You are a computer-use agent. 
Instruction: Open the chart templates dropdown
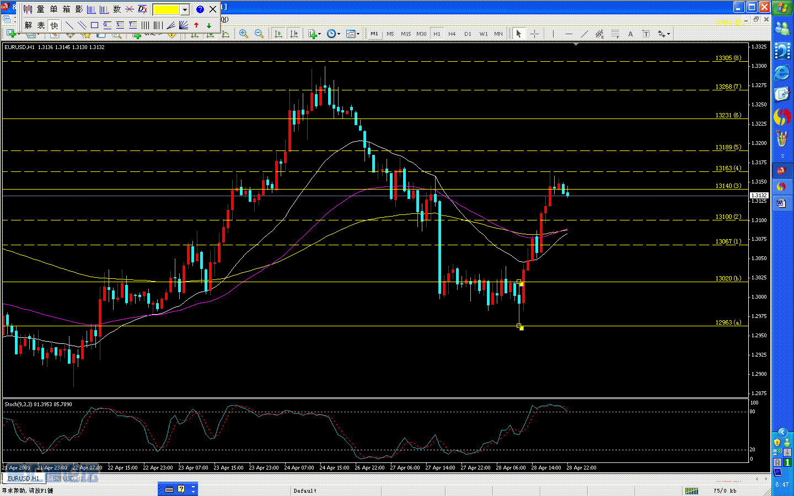click(352, 34)
